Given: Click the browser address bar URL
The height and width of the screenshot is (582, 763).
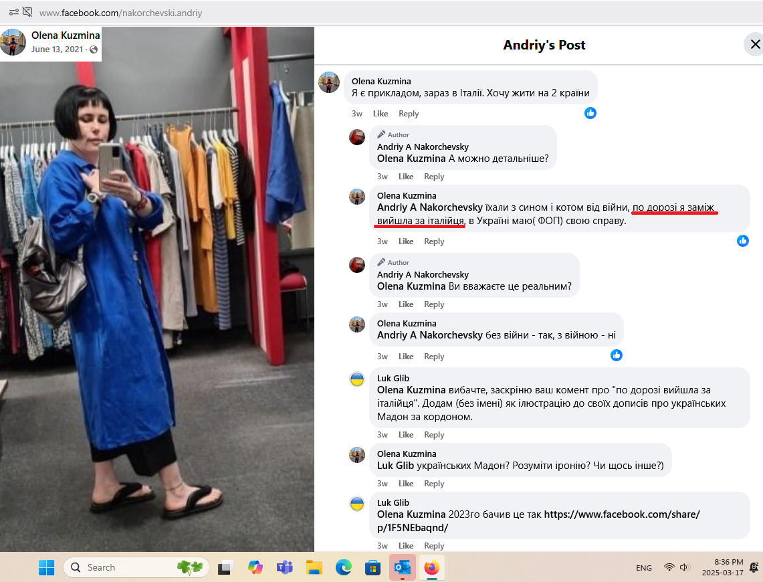Looking at the screenshot, I should pyautogui.click(x=120, y=13).
